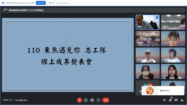The height and width of the screenshot is (105, 187).
Task: Open the activities shapes icon
Action: [182, 100]
